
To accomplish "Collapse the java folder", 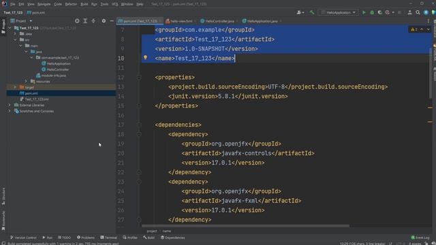I will coord(26,52).
